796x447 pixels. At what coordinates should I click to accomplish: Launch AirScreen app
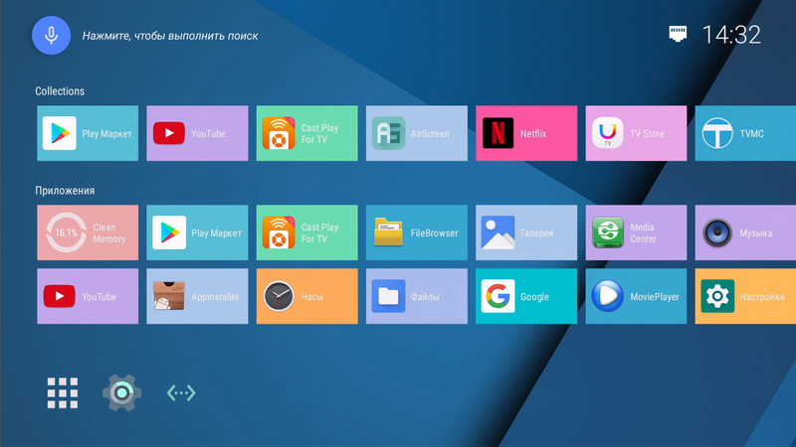416,133
